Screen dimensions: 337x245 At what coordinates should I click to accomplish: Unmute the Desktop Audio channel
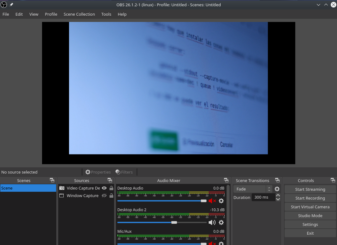point(212,201)
